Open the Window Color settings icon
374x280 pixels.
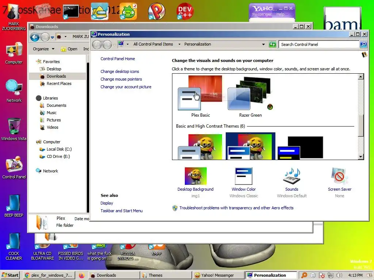(x=244, y=176)
